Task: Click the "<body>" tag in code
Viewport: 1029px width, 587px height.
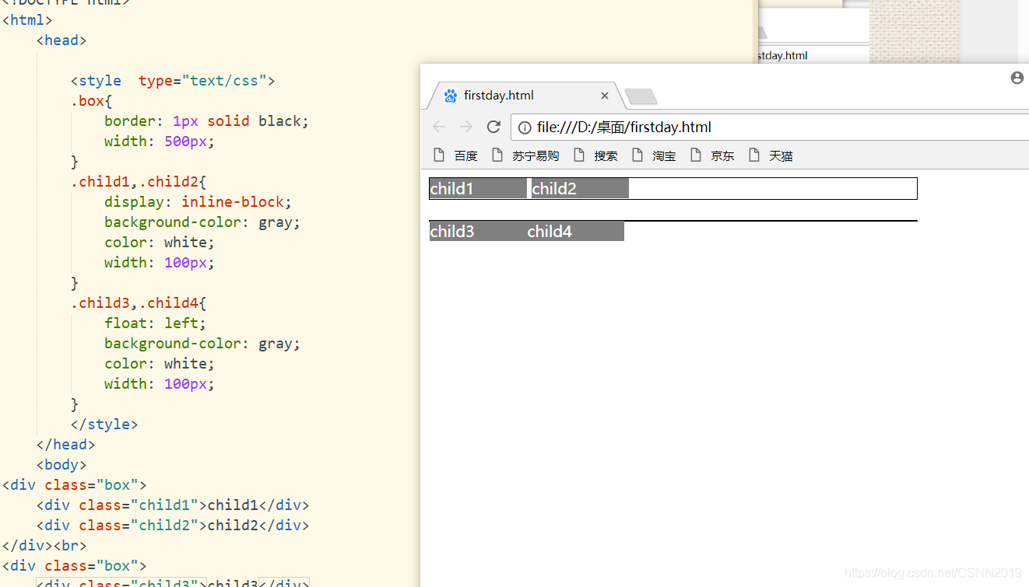Action: tap(61, 465)
